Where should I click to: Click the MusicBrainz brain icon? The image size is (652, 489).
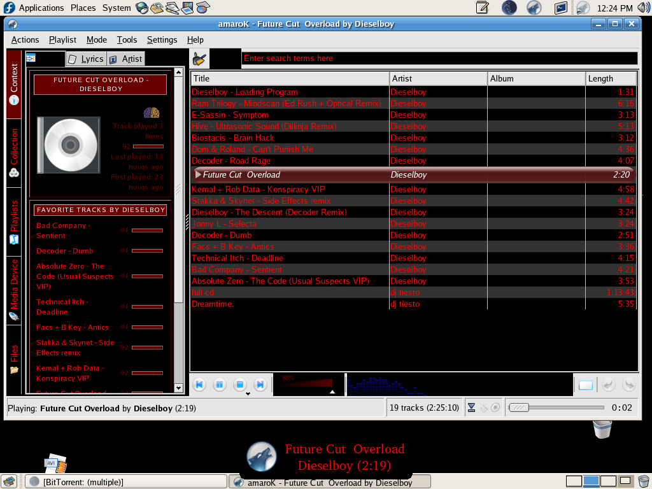click(152, 112)
